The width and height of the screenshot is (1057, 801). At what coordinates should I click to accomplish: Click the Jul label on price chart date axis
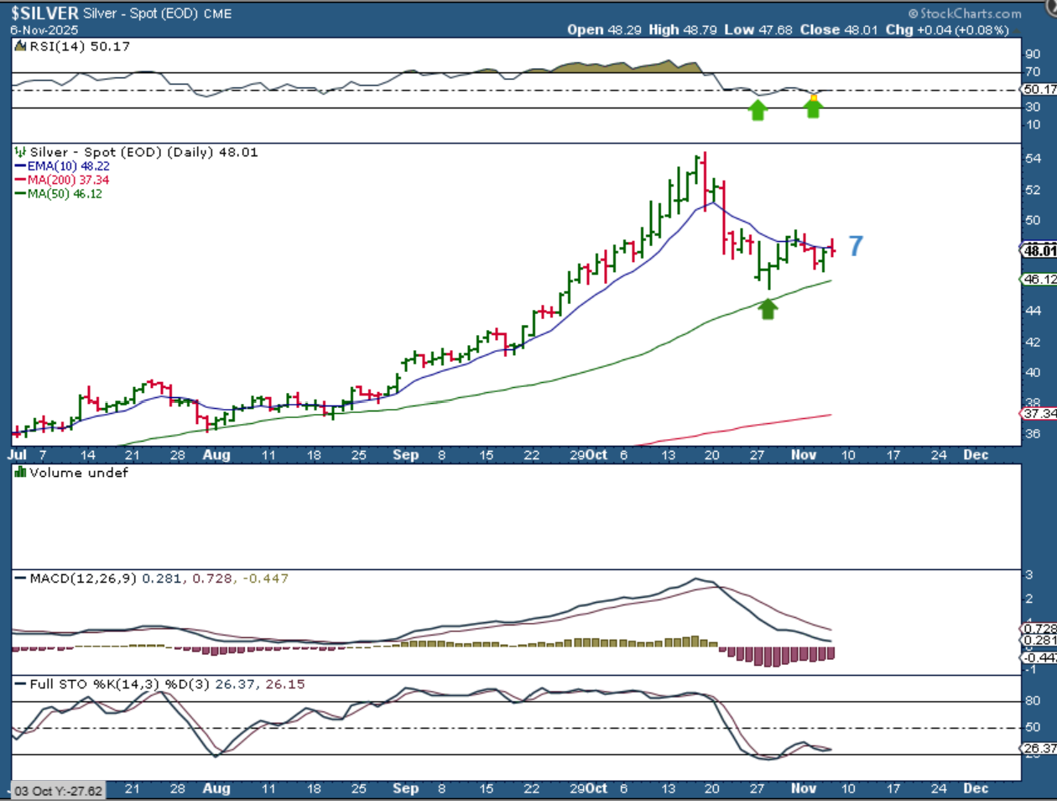click(18, 454)
